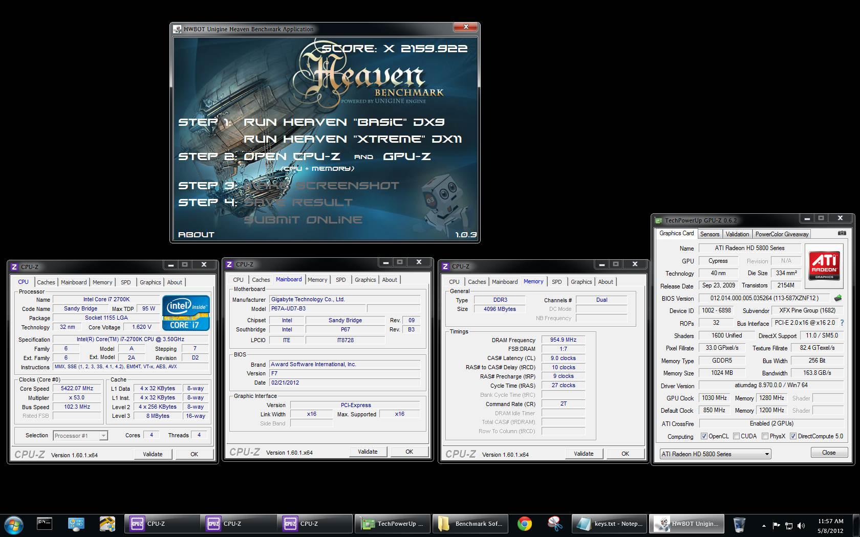Open Graphics tab in Memory CPU-Z window

pos(581,282)
